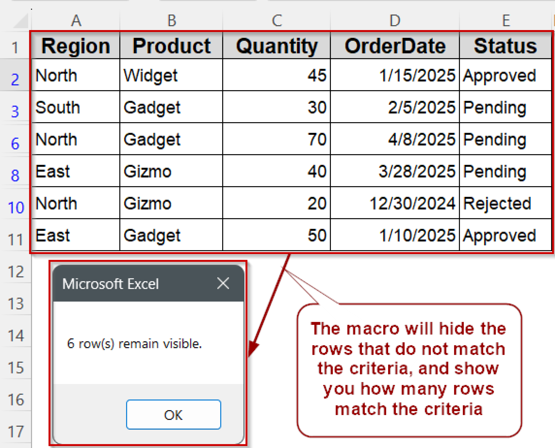The image size is (555, 448).
Task: Click the Status header cell
Action: click(x=505, y=46)
